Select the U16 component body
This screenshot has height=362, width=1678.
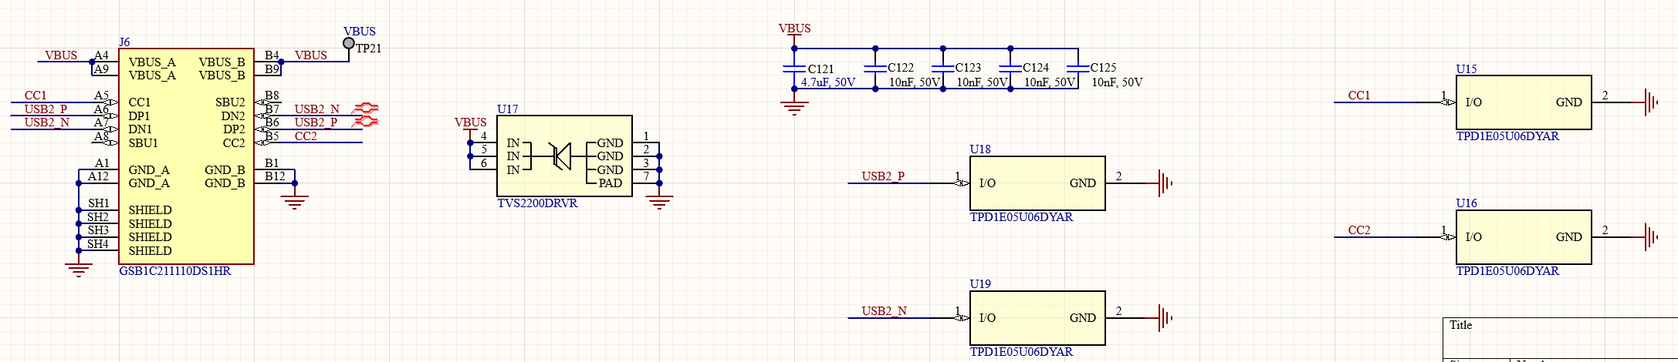(1524, 237)
